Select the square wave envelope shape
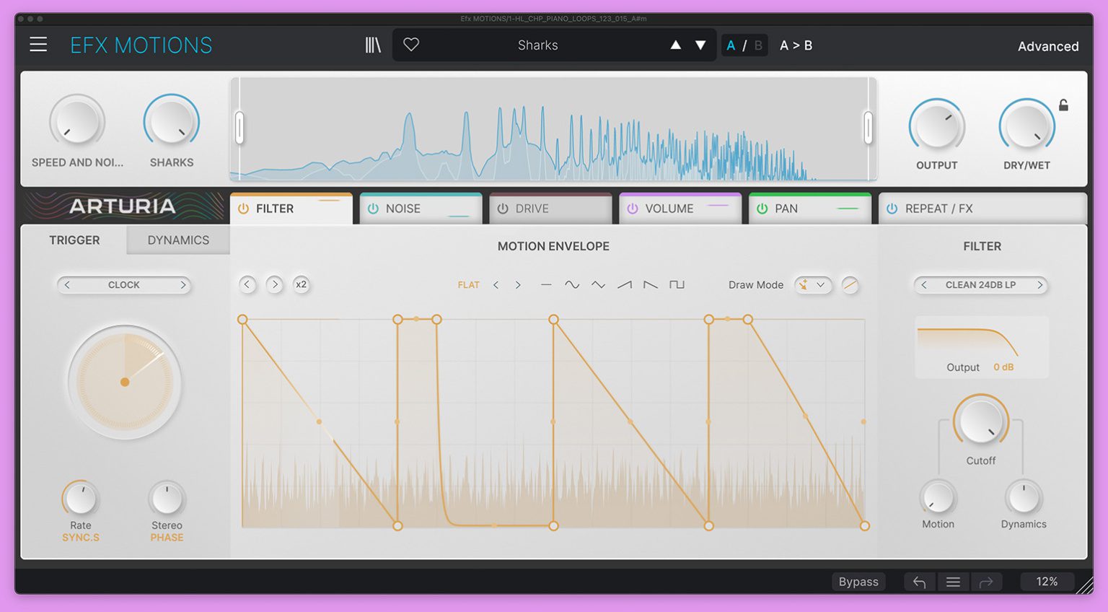The height and width of the screenshot is (612, 1108). pyautogui.click(x=677, y=284)
